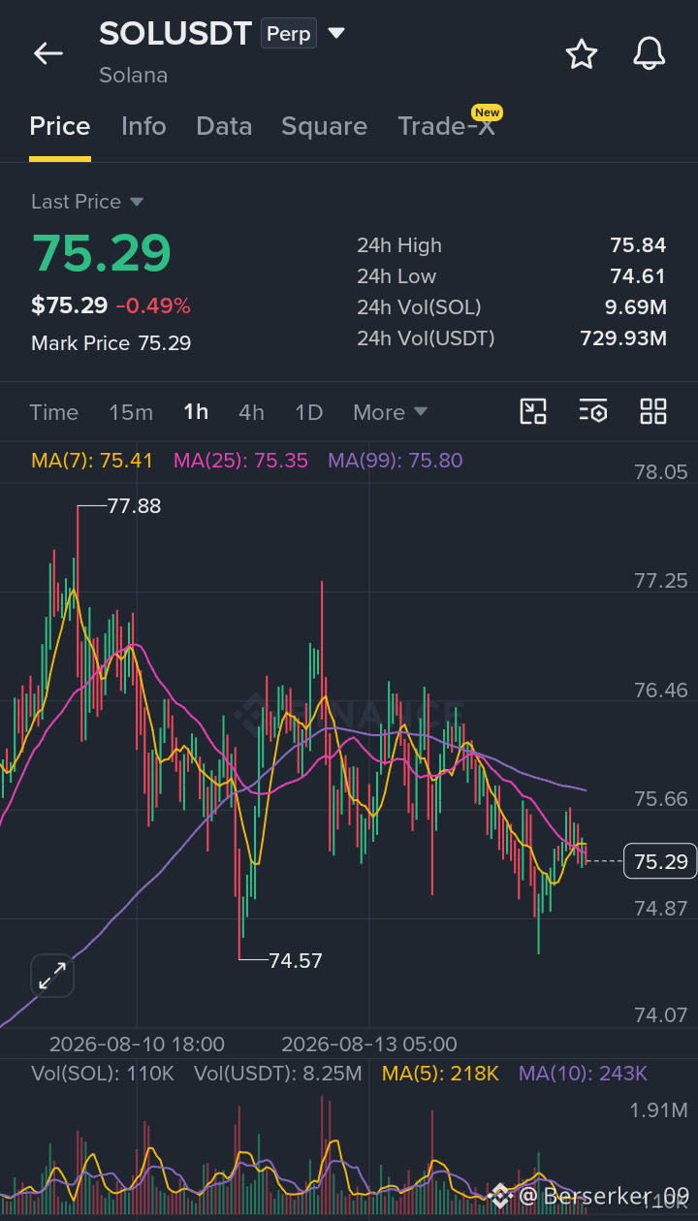
Task: Tap the Vol(SOL): 110K volume label
Action: tap(103, 1074)
